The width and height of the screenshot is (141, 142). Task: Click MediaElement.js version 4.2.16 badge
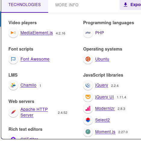(x=61, y=33)
